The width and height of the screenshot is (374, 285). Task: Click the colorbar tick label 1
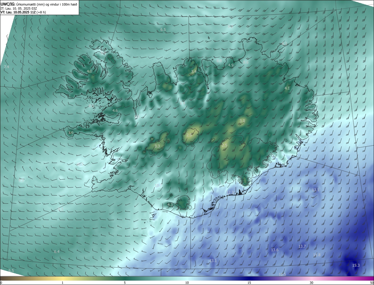click(x=63, y=283)
